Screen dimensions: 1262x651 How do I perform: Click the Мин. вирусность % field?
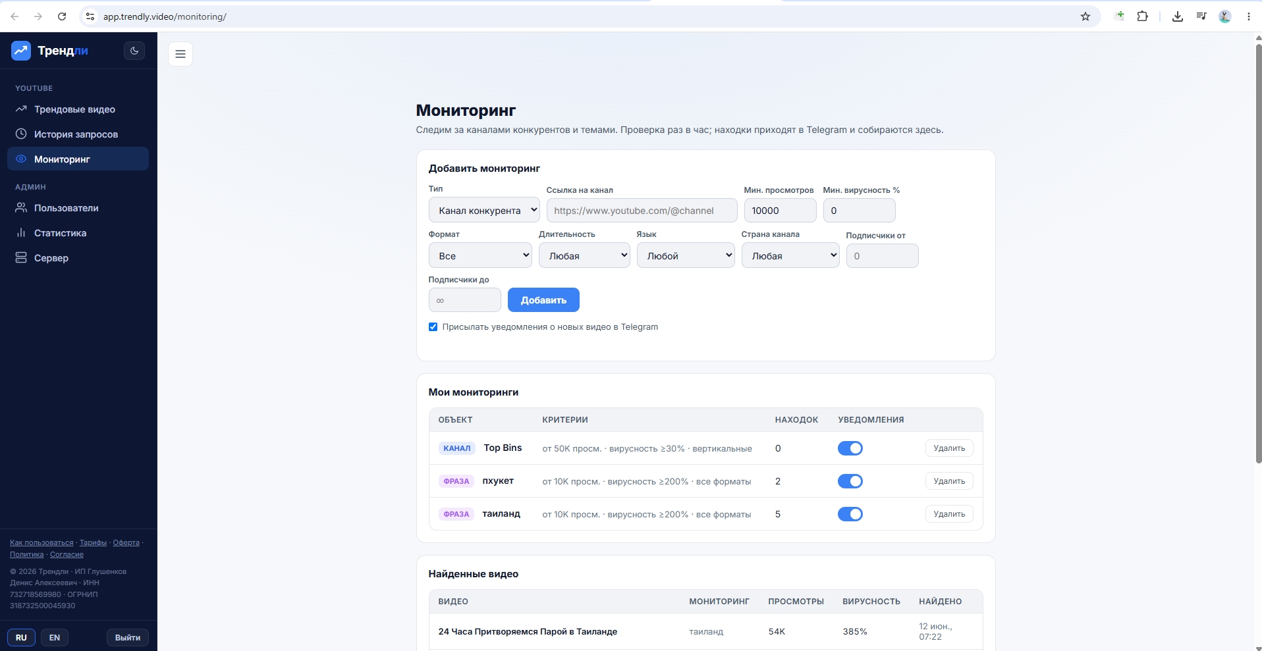[859, 211]
